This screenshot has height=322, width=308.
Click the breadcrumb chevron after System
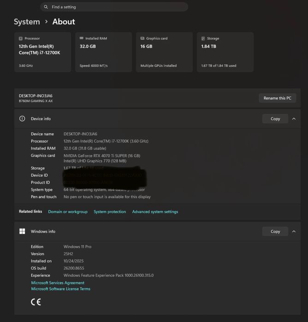[46, 22]
